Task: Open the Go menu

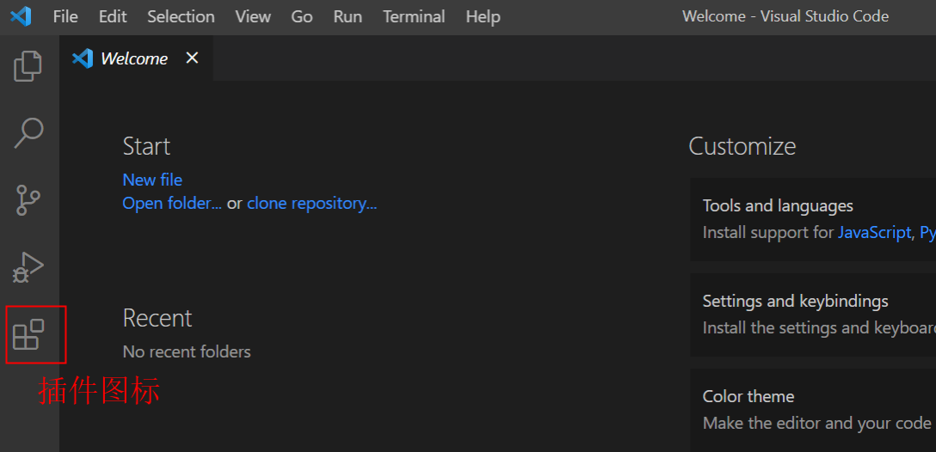Action: click(x=302, y=16)
